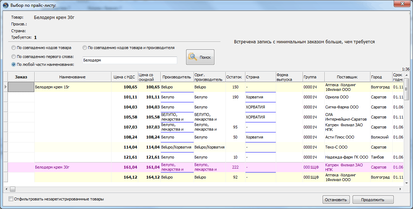Close the Выбор по прайс-листу window
Viewport: 413px width, 209px height.
(402, 4)
